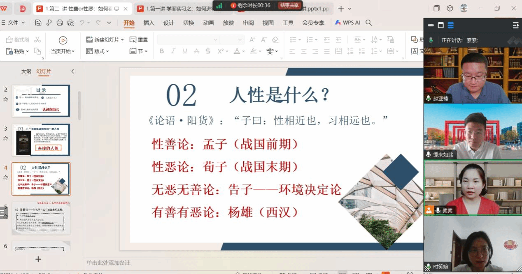The height and width of the screenshot is (274, 522).
Task: Click the search magnifier icon in ribbon
Action: pyautogui.click(x=369, y=23)
